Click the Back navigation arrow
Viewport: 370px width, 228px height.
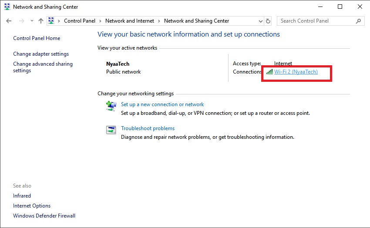click(9, 21)
